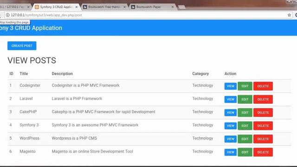The height and width of the screenshot is (167, 297).
Task: Edit the Laravel post
Action: click(x=245, y=99)
